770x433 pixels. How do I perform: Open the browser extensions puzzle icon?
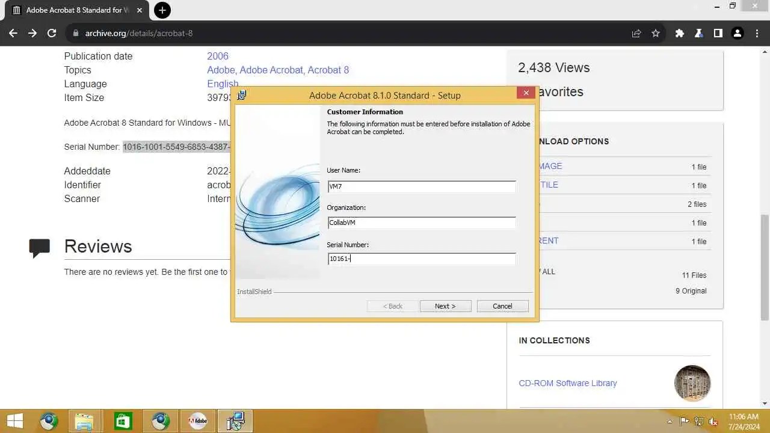[x=680, y=33]
